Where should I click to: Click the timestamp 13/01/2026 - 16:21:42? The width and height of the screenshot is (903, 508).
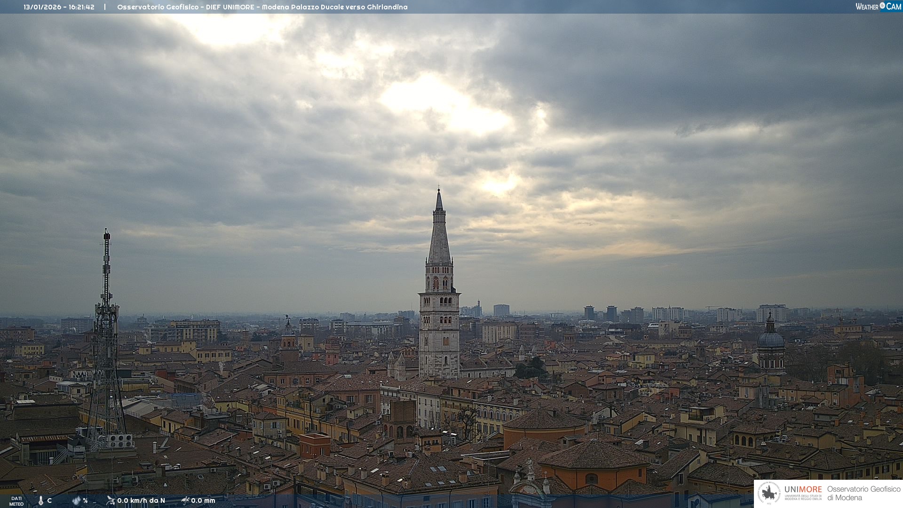point(59,7)
